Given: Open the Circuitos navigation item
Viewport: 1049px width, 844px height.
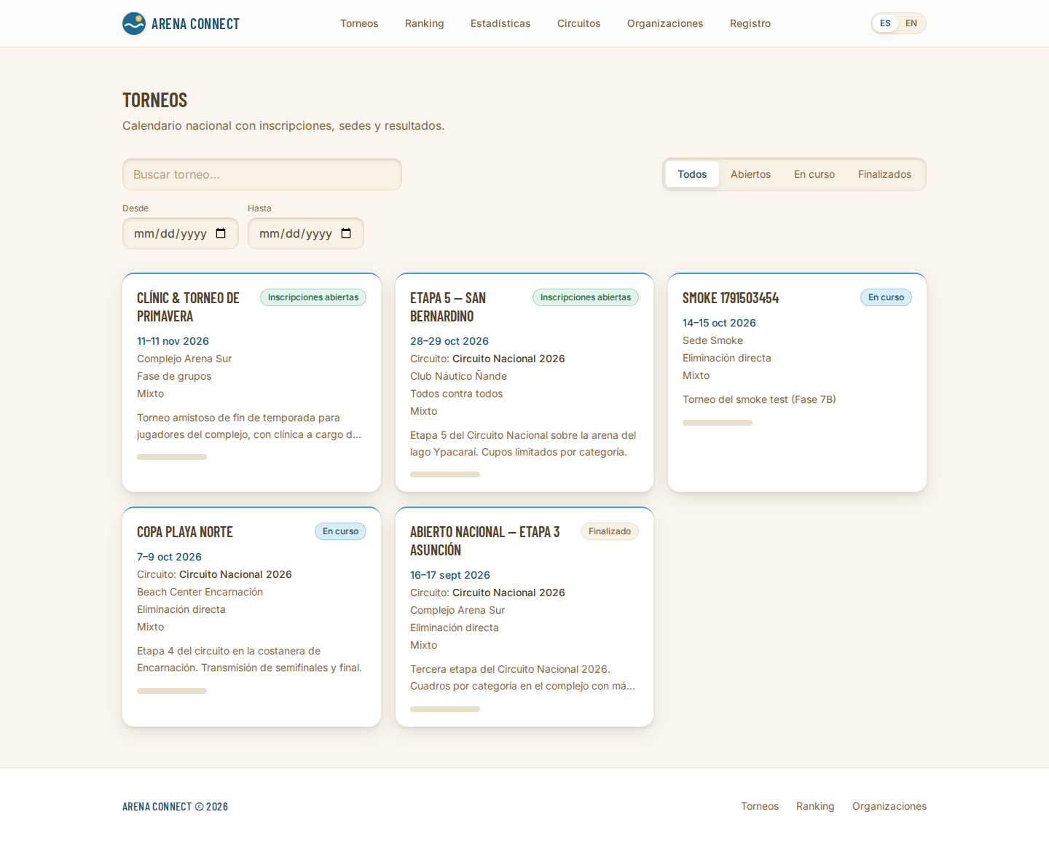Looking at the screenshot, I should pos(579,23).
